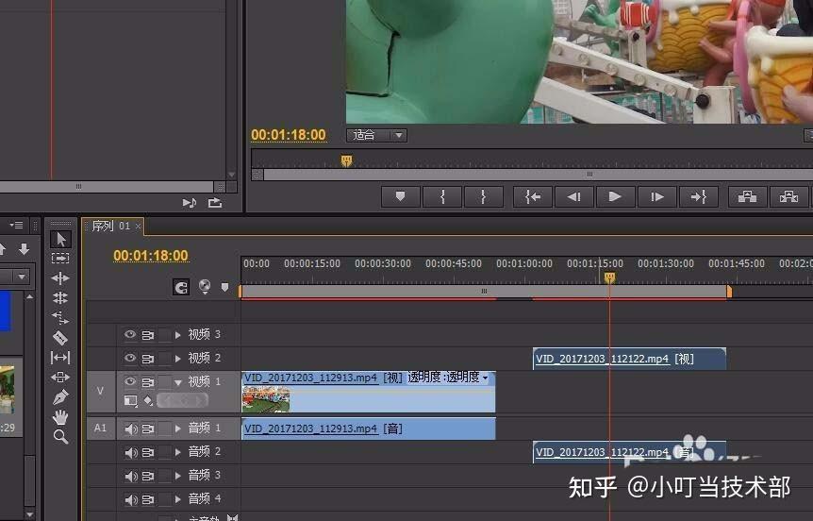Mute the 音频 1 track speaker
813x521 pixels.
pos(131,429)
